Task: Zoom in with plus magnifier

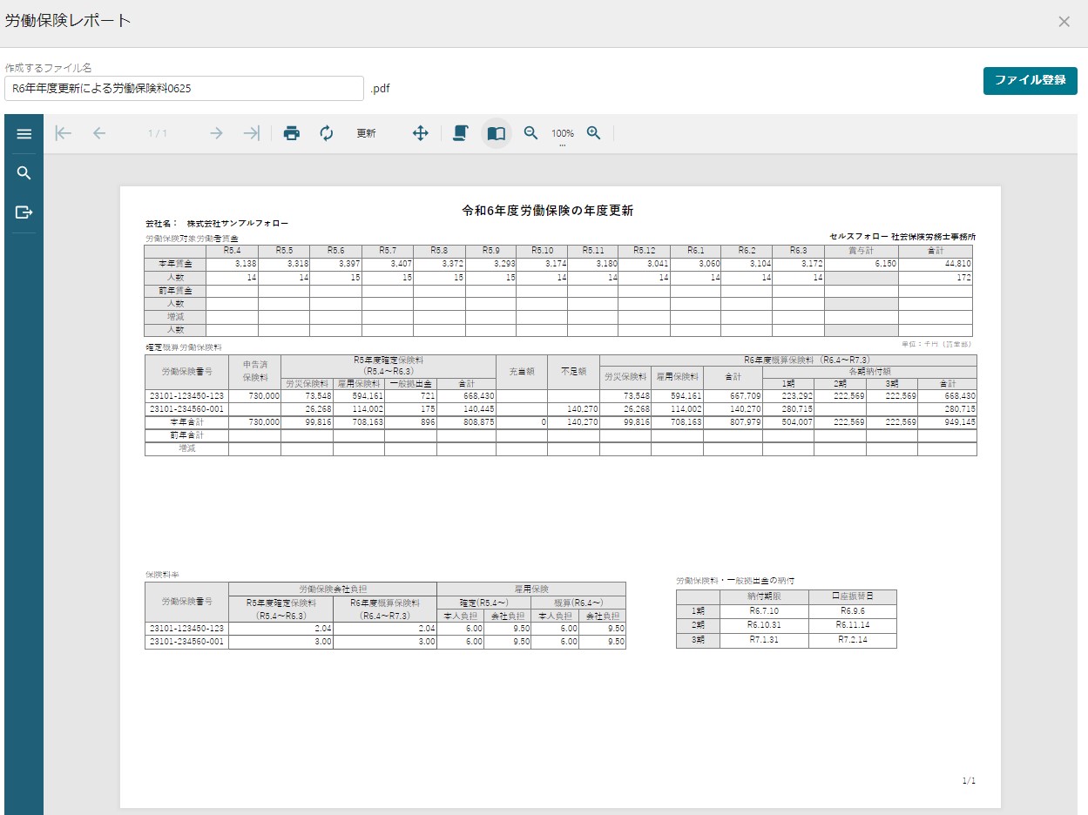Action: (x=594, y=133)
